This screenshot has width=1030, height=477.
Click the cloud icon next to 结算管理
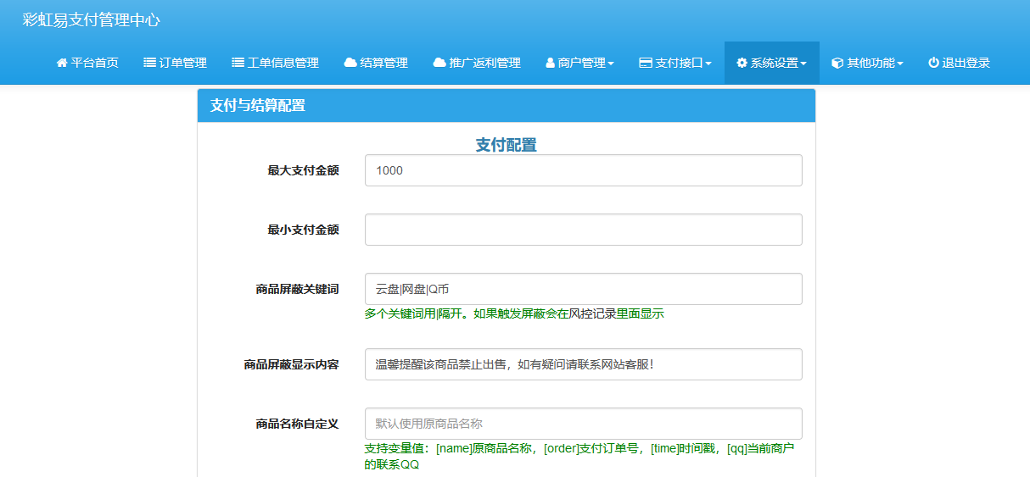tap(350, 63)
